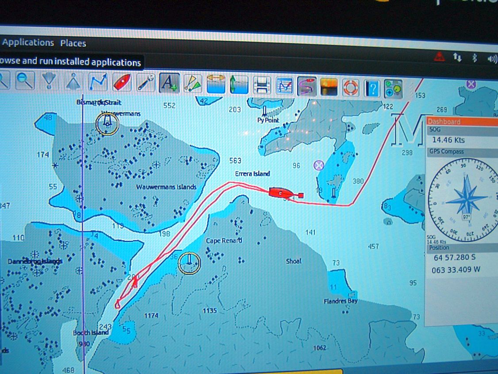Image resolution: width=498 pixels, height=374 pixels.
Task: Open Options with the wrench icon
Action: [145, 83]
